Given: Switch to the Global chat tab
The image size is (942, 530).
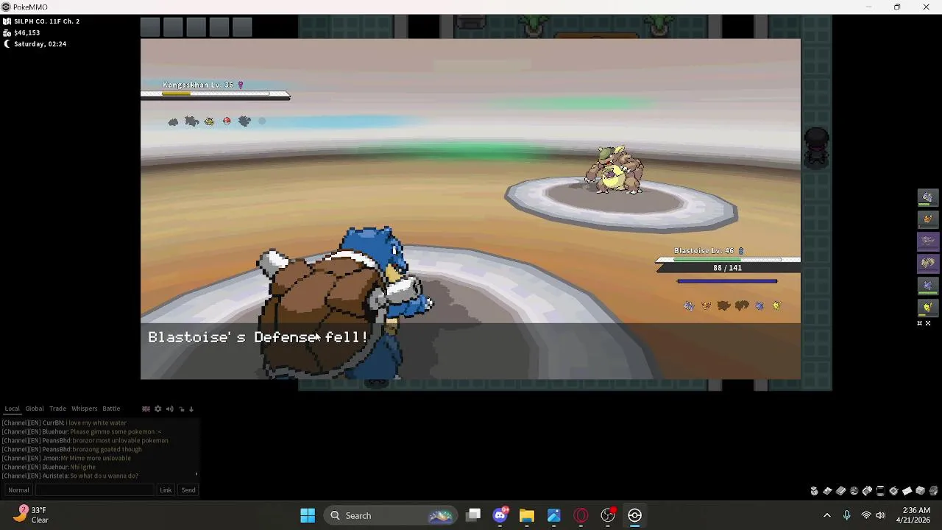Looking at the screenshot, I should click(x=35, y=409).
